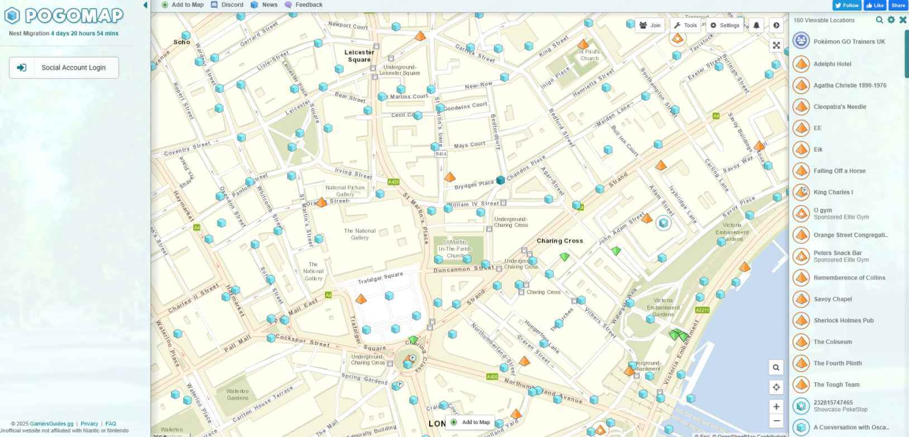Click the Facebook Like button
The height and width of the screenshot is (437, 909).
[875, 5]
